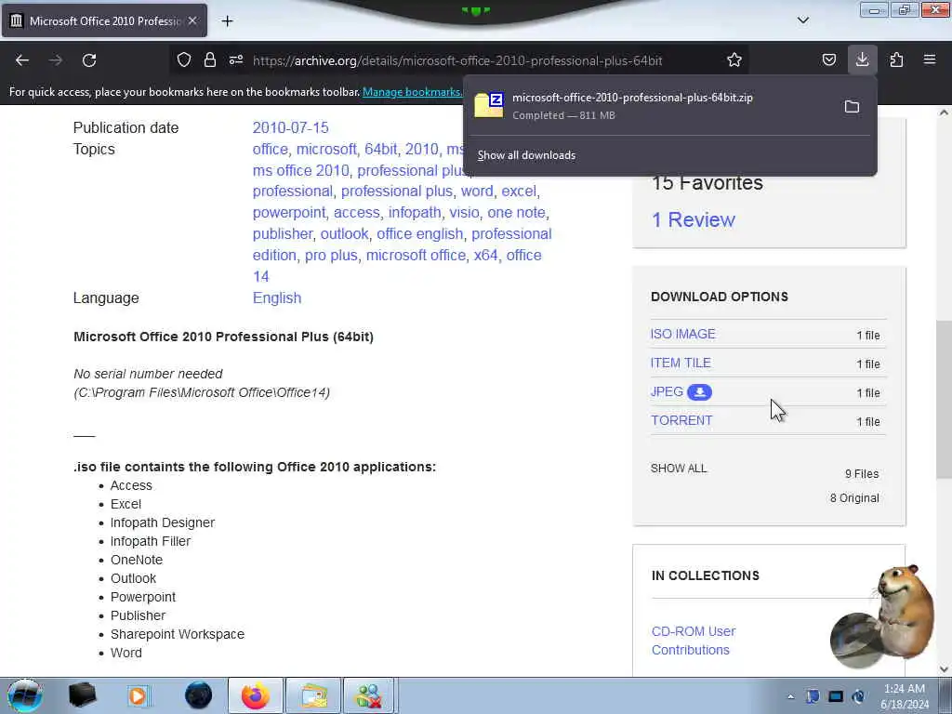Click the scrollbar up arrow

click(x=945, y=112)
